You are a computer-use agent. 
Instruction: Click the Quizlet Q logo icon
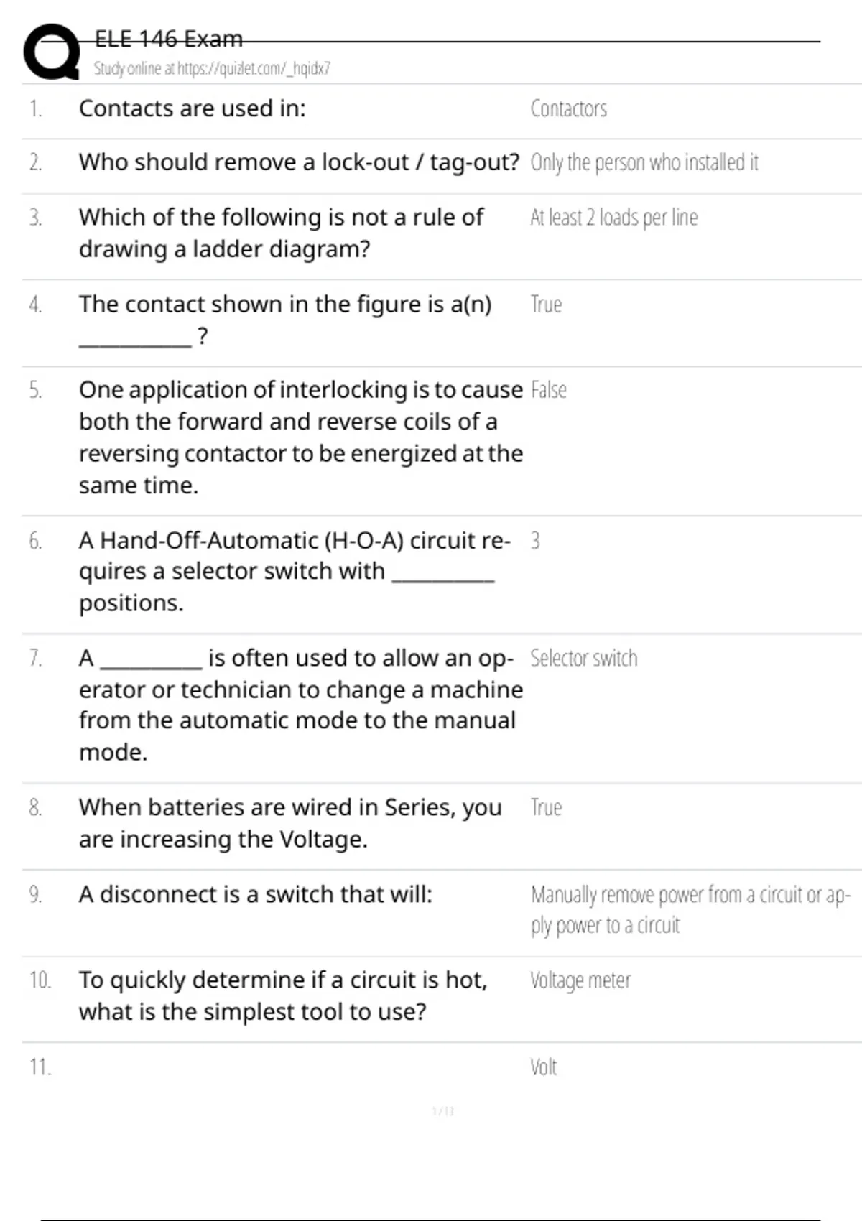pyautogui.click(x=52, y=52)
